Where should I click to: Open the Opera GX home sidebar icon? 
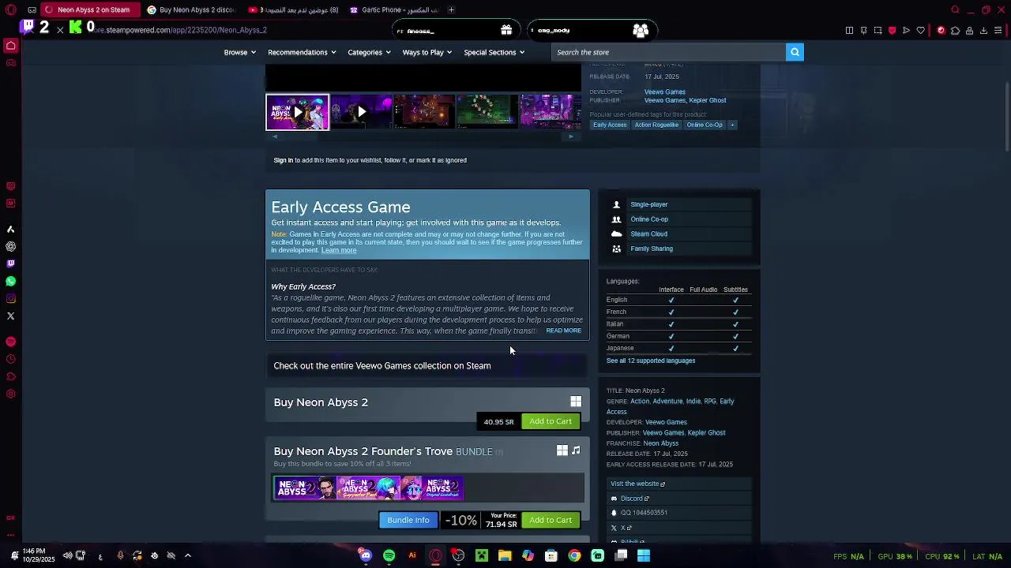click(11, 46)
